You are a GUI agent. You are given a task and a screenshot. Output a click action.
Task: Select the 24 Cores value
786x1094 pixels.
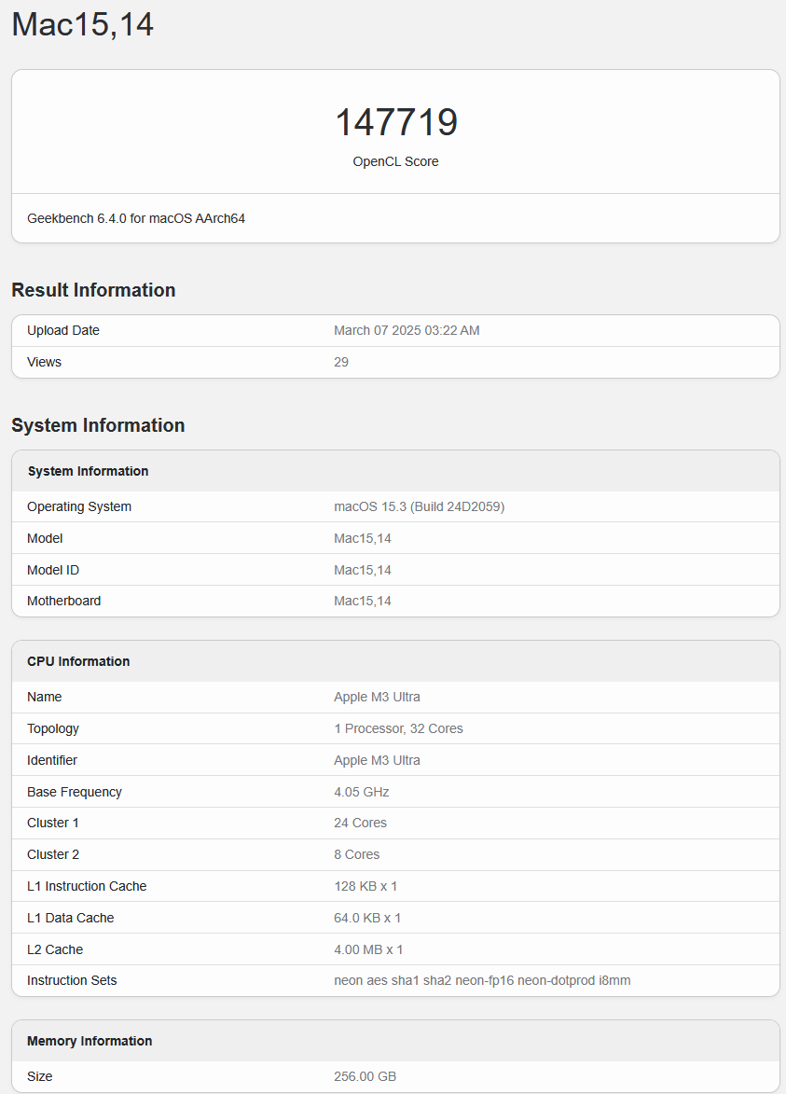(x=360, y=823)
